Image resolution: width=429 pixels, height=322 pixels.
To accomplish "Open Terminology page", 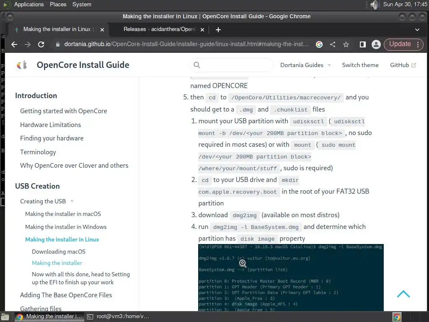I will pyautogui.click(x=38, y=152).
